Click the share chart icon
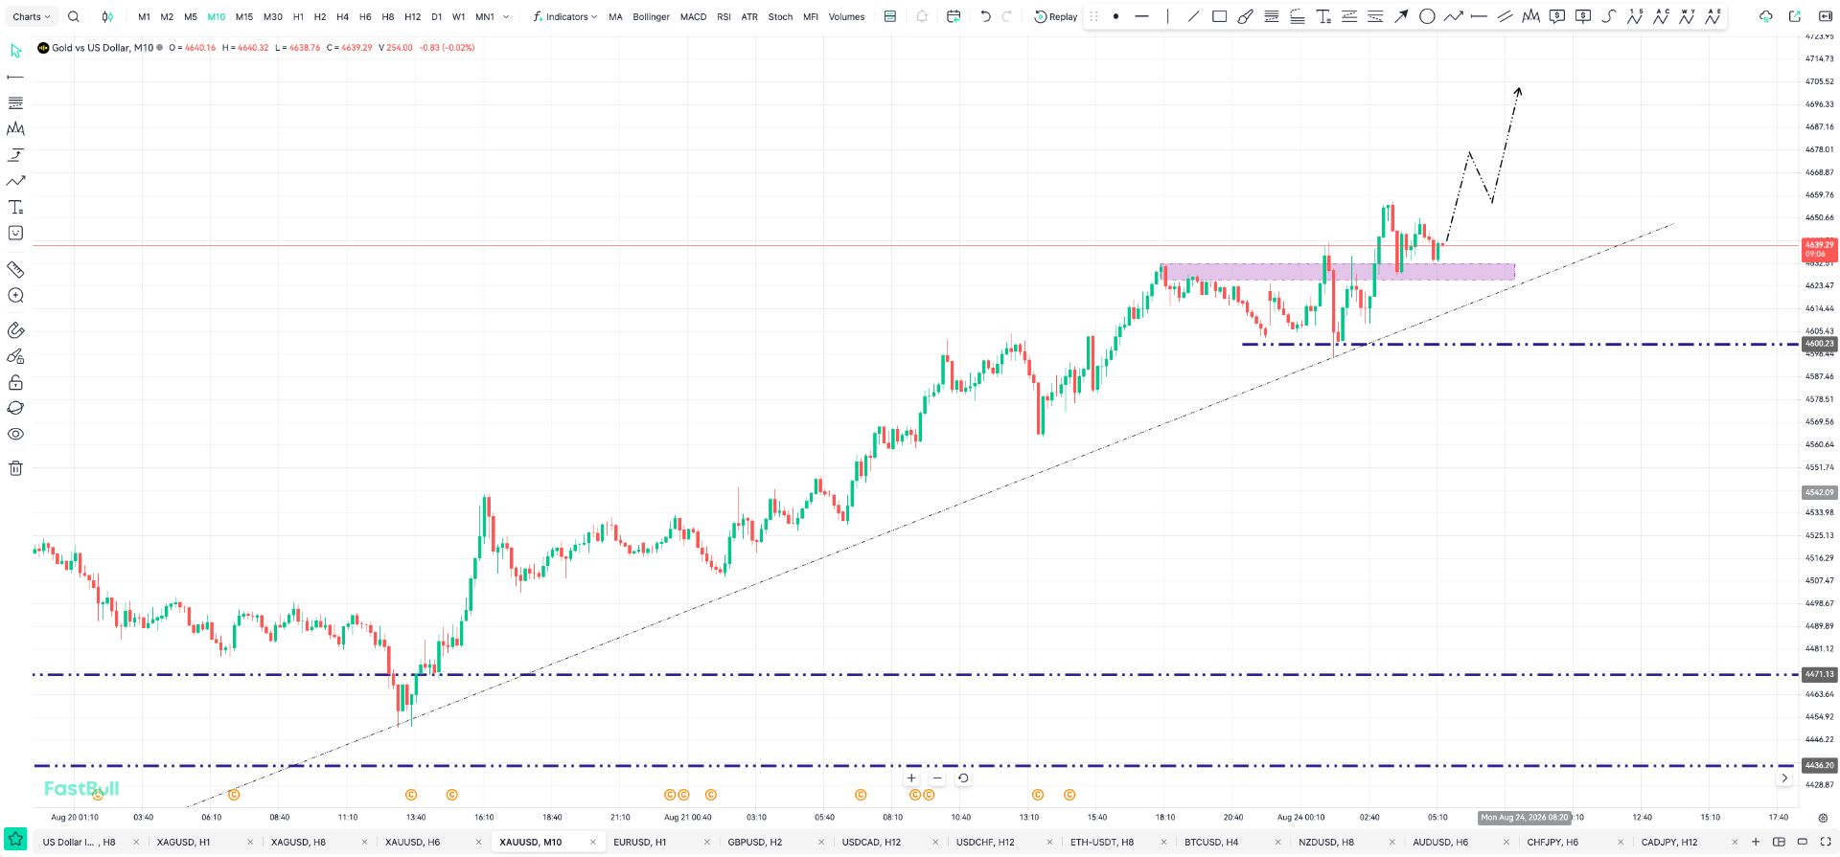Screen dimensions: 1840x857 click(x=1795, y=16)
